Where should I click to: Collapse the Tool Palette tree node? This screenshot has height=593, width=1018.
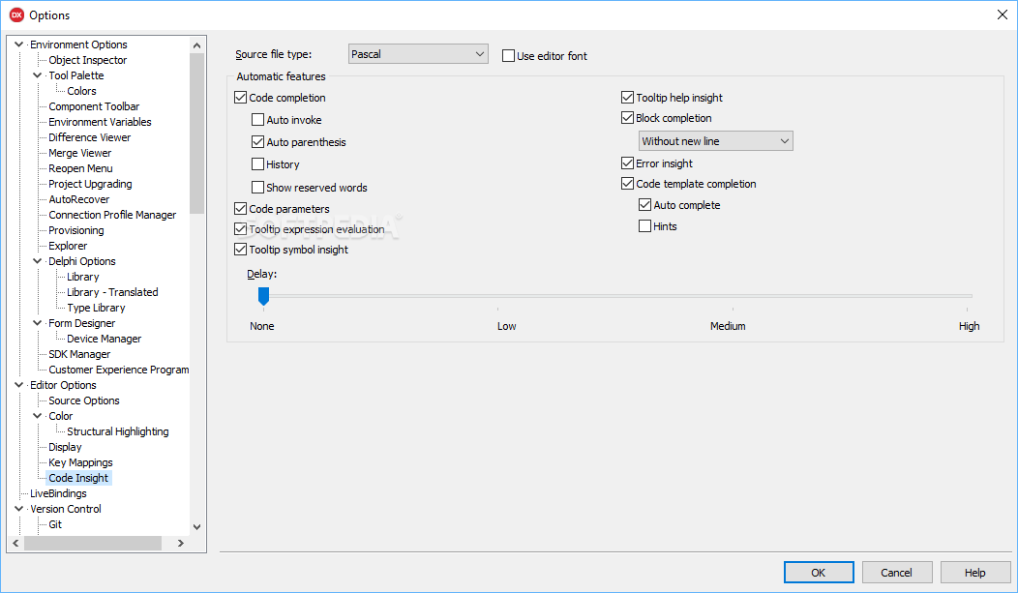click(38, 75)
